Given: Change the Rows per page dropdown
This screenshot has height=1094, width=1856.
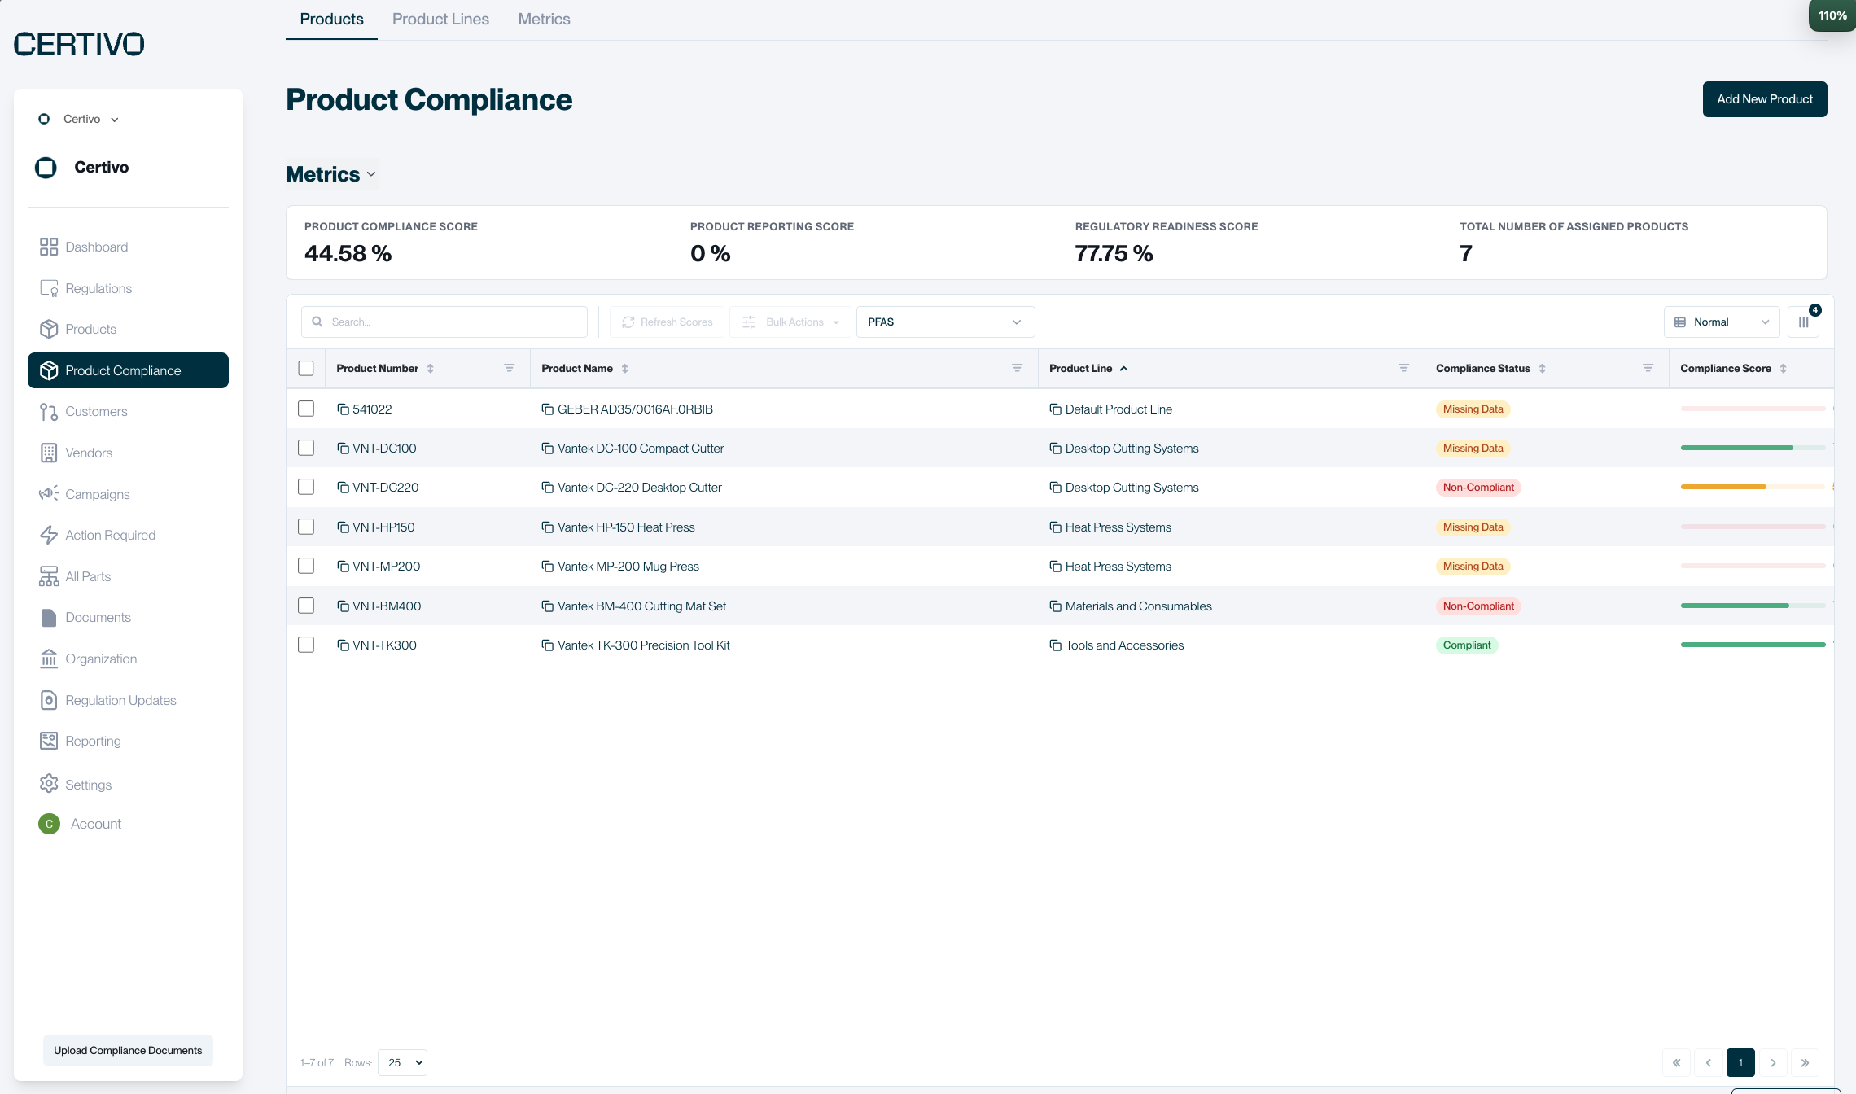Looking at the screenshot, I should 403,1063.
